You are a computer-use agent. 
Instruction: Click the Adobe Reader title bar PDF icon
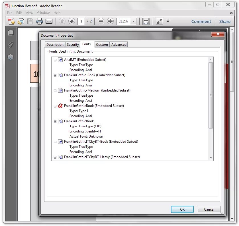click(7, 6)
